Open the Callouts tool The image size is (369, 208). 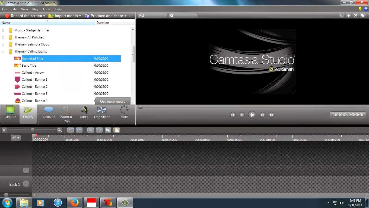click(49, 113)
